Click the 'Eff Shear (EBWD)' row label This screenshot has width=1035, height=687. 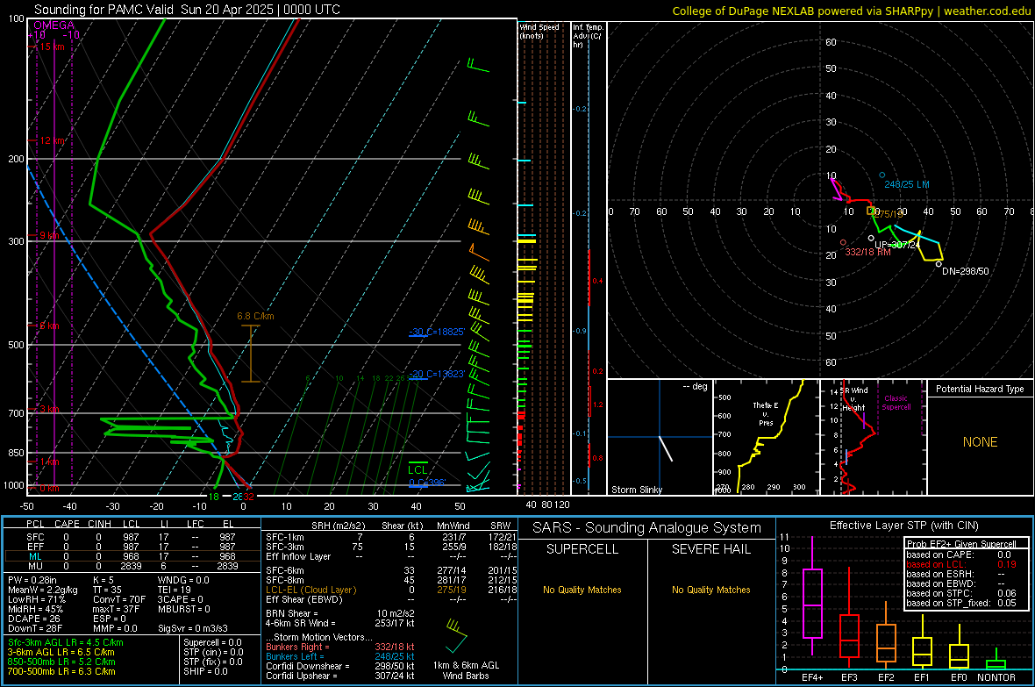pos(303,600)
